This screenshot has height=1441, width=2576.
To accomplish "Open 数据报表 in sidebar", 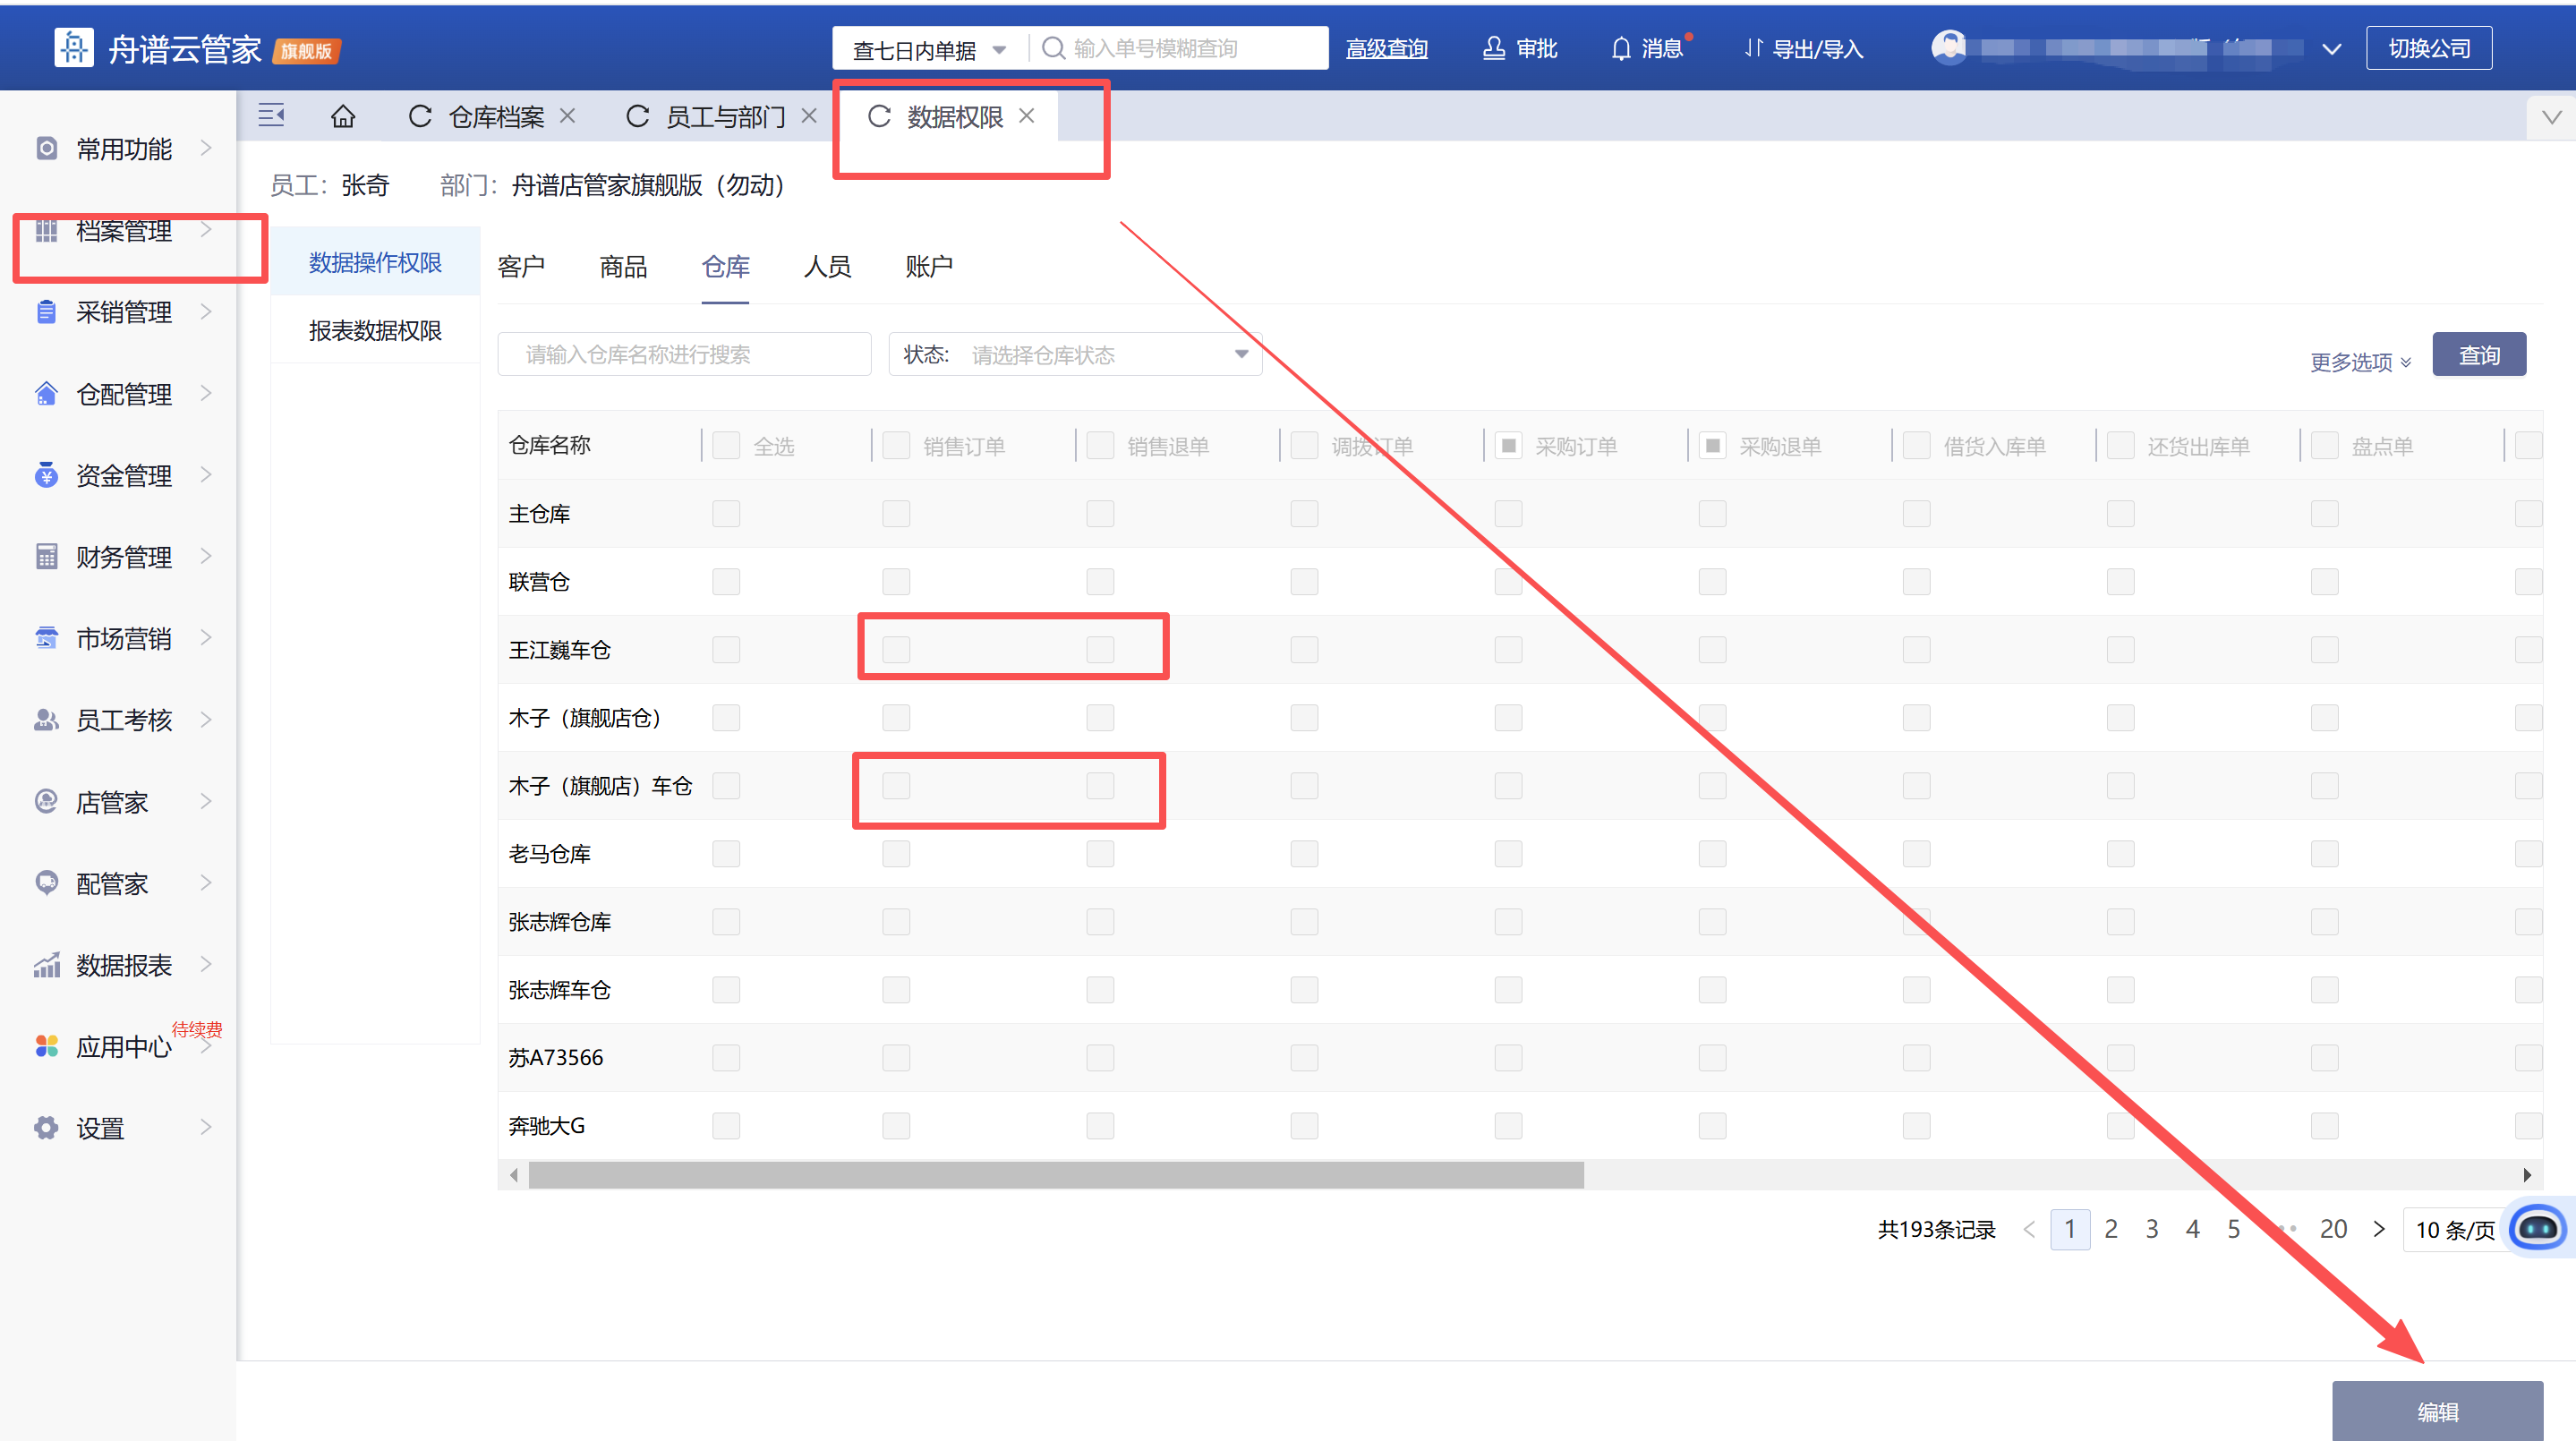I will click(124, 965).
